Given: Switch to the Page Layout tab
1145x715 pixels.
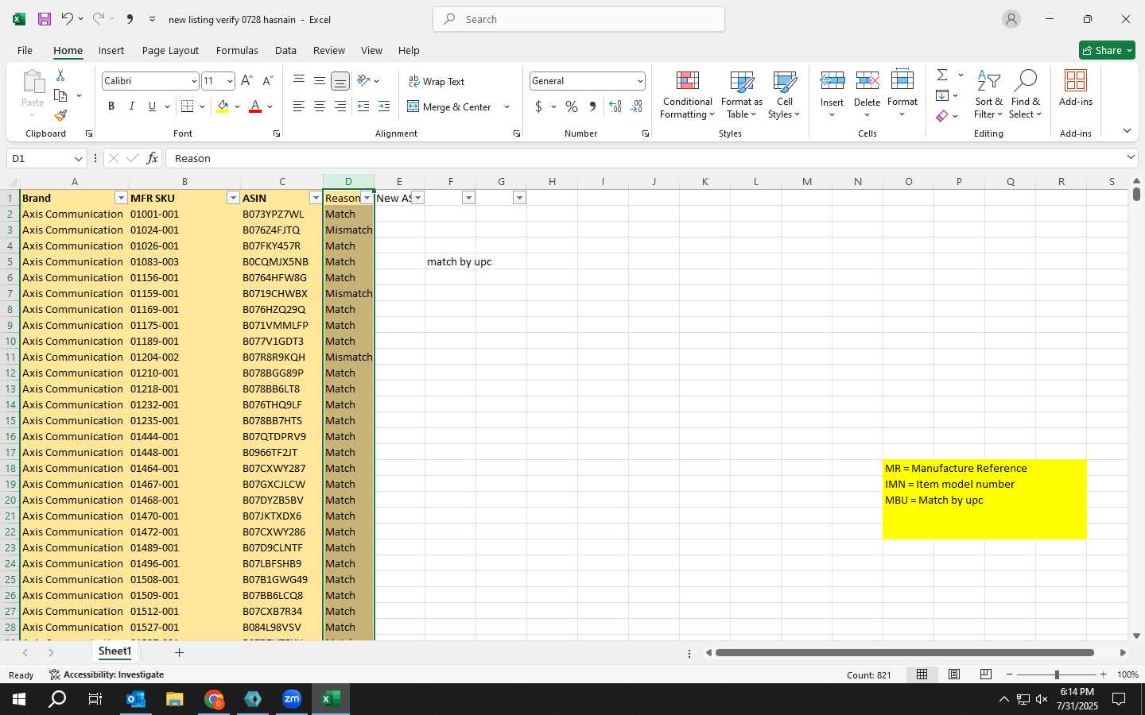Looking at the screenshot, I should pyautogui.click(x=170, y=50).
